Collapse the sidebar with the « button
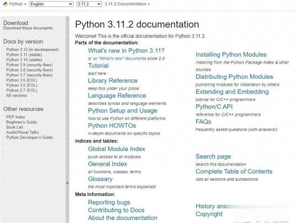Screen dimensions: 296x223 click(67, 183)
